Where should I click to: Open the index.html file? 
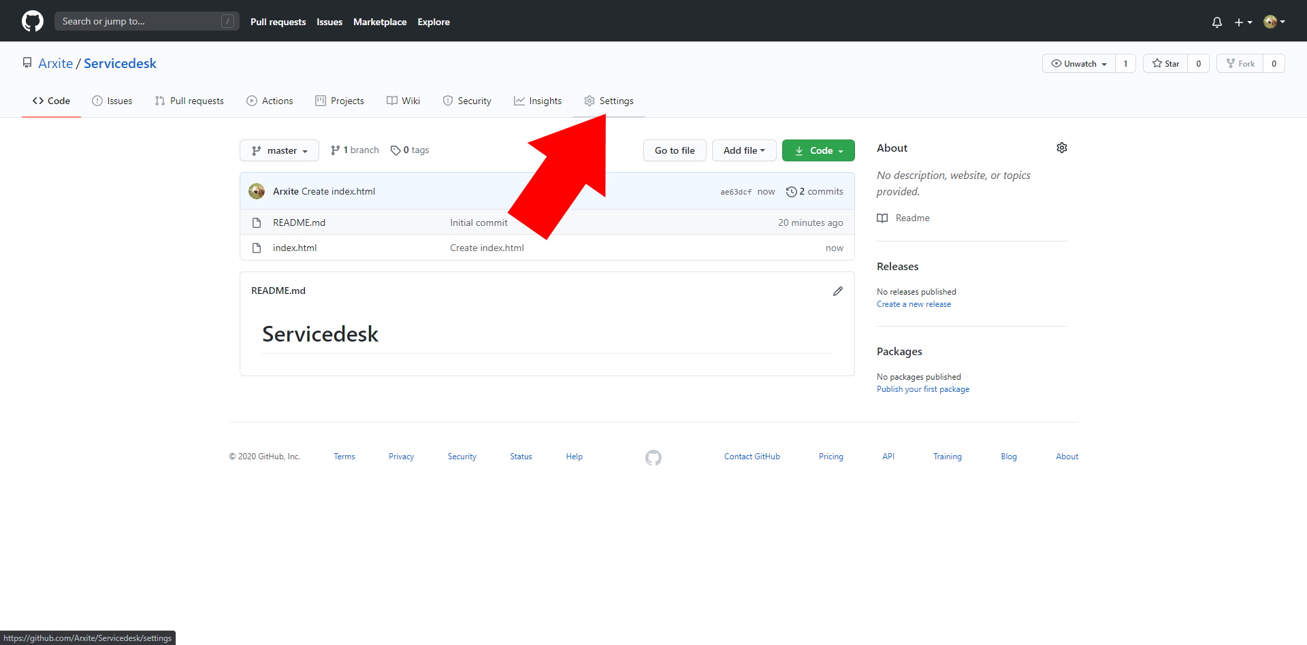(295, 248)
